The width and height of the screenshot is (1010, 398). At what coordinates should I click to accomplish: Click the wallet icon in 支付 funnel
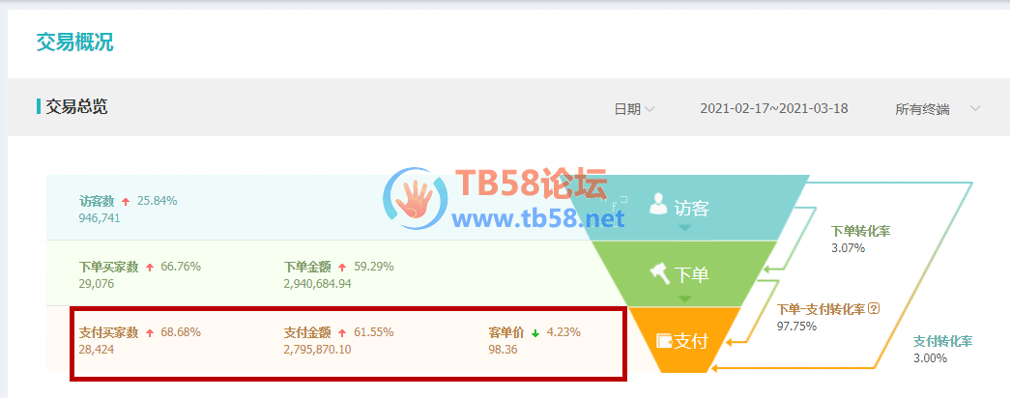(x=664, y=341)
